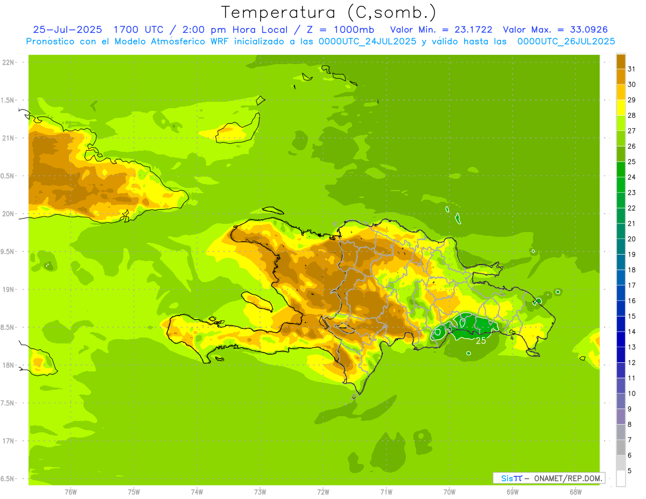Click the '29' legend value
646x499 pixels.
632,100
